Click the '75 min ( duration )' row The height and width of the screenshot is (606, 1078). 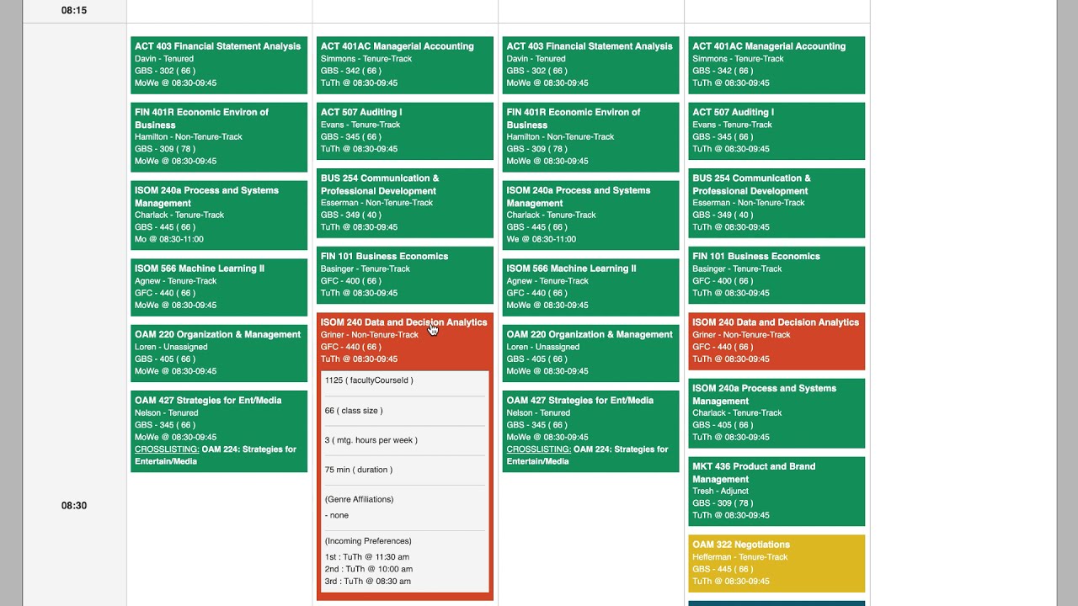405,470
